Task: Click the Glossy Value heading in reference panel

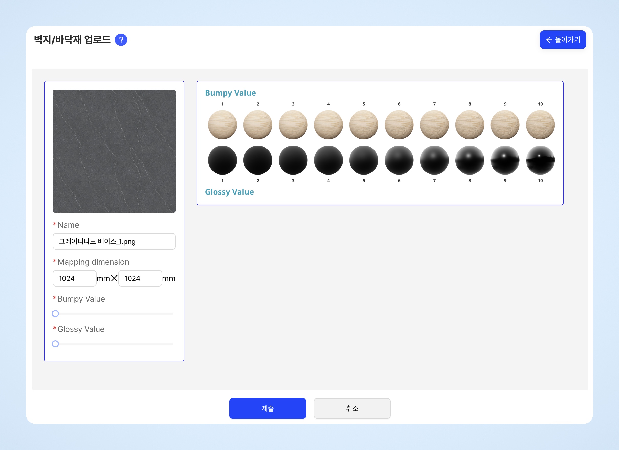Action: pos(229,192)
